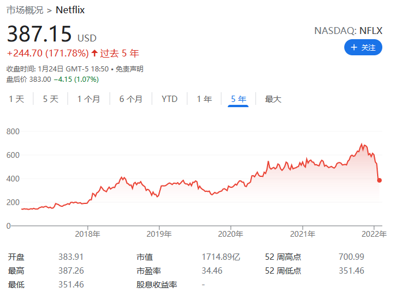The width and height of the screenshot is (395, 299).
Task: Open the 市场概况 breadcrumb link
Action: click(25, 10)
